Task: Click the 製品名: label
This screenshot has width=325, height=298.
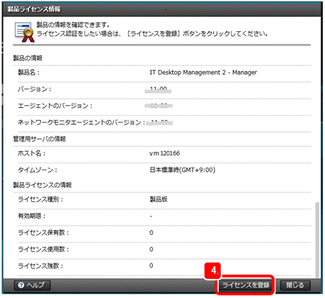Action: coord(29,72)
